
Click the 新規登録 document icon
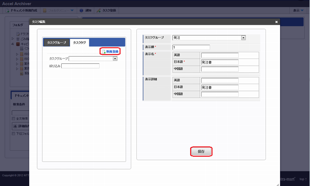pyautogui.click(x=104, y=52)
